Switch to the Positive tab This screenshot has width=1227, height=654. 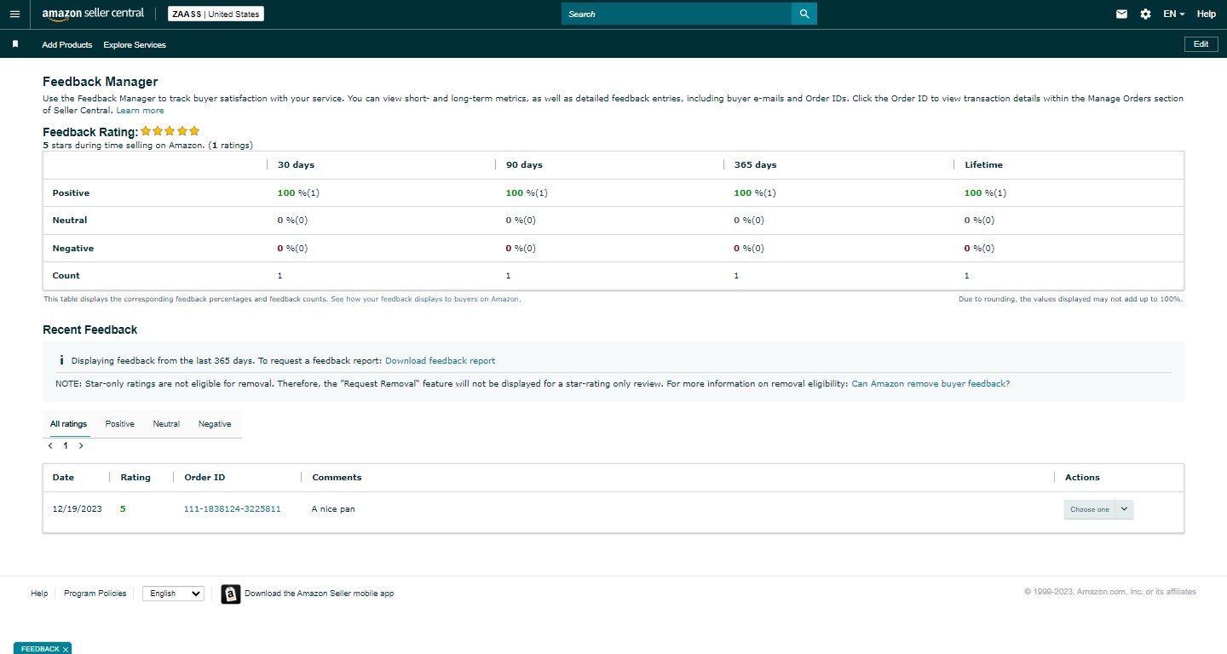(120, 423)
